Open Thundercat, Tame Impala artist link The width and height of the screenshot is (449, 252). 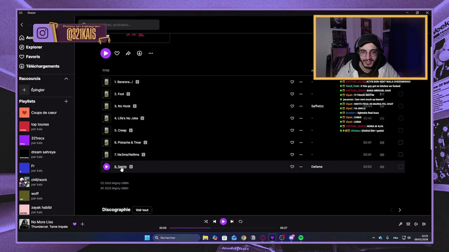tap(49, 226)
